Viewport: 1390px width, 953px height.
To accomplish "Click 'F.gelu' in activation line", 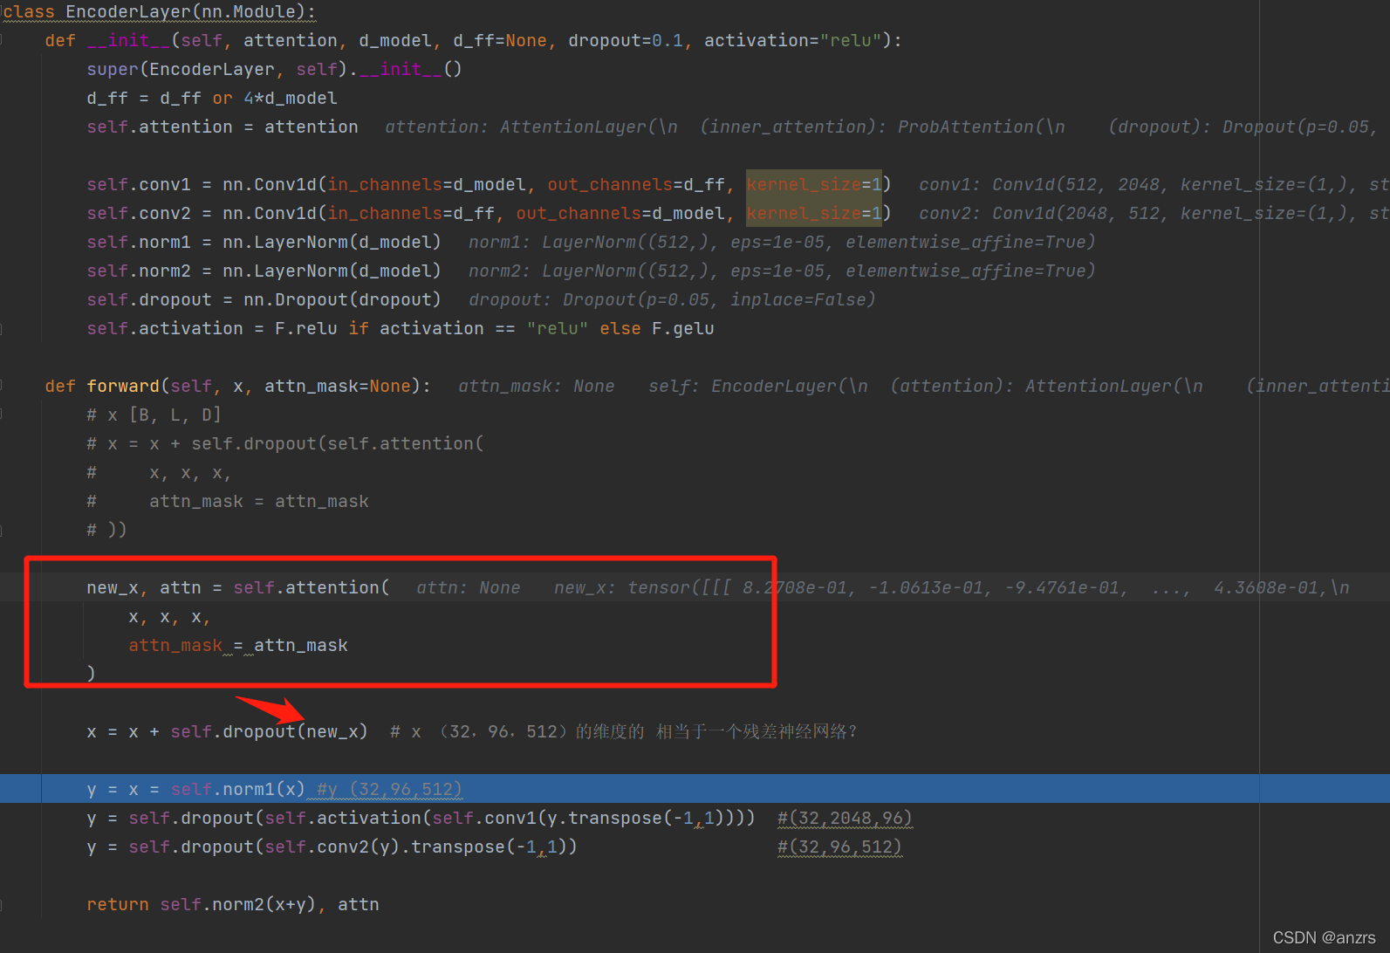I will point(683,328).
